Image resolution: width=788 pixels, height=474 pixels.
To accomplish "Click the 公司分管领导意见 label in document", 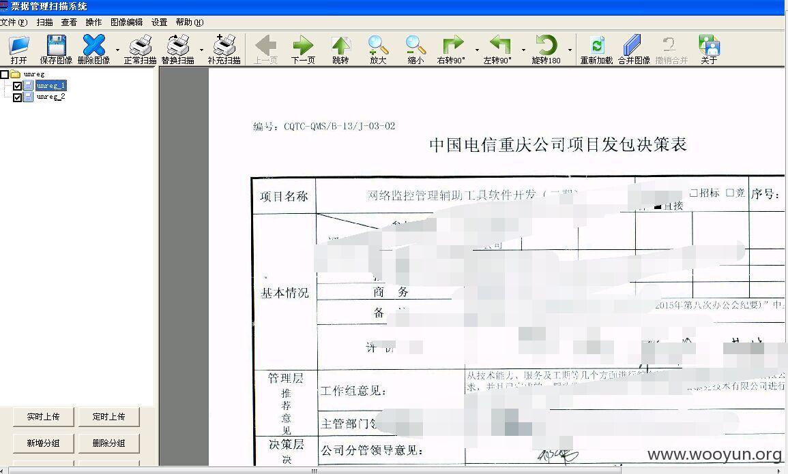I will 372,450.
